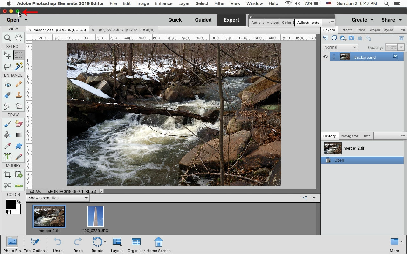Open the Open file dropdown arrow

(x=26, y=20)
